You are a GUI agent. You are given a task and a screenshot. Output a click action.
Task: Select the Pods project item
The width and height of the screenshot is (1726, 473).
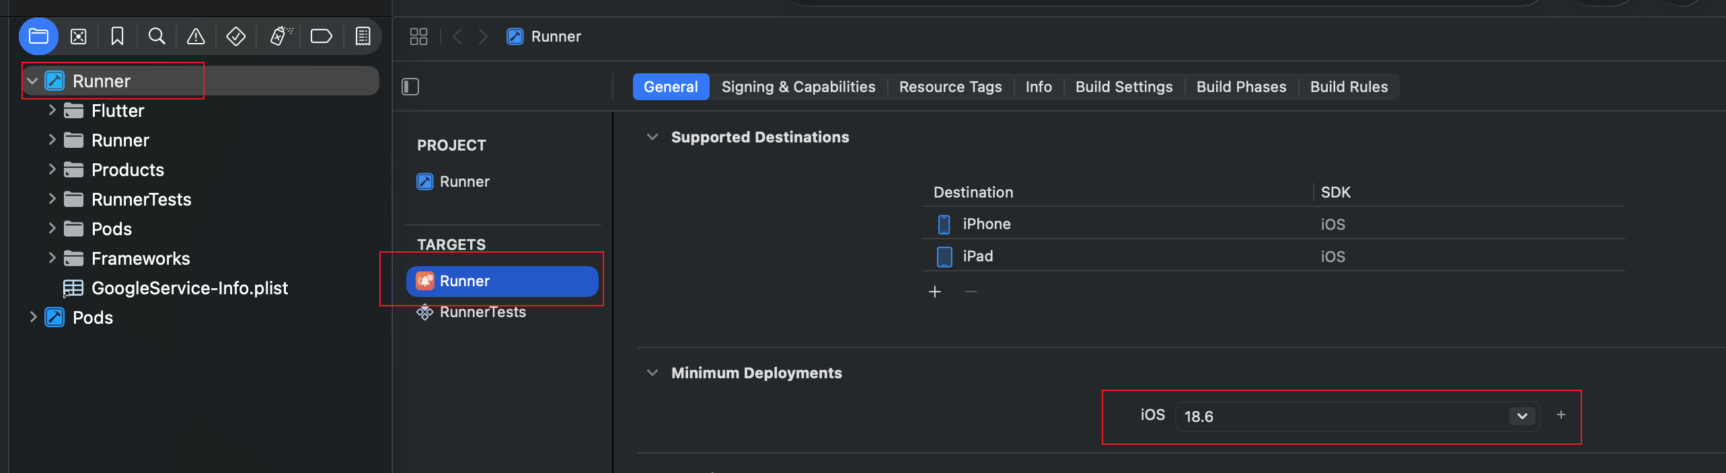point(200,317)
